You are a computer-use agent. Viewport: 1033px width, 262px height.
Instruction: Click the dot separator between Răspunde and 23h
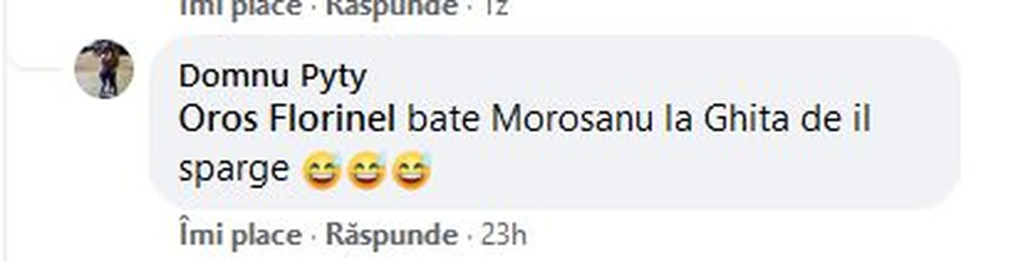tap(469, 236)
